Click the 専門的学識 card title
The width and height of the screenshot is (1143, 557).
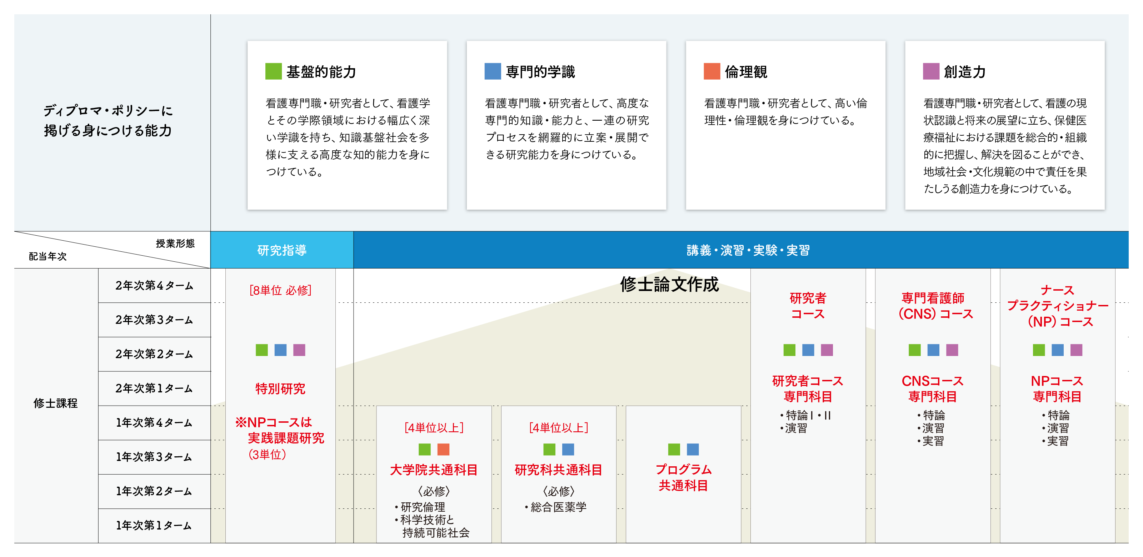coord(540,72)
